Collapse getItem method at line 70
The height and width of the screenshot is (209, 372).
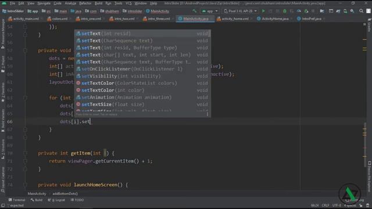tap(25, 153)
